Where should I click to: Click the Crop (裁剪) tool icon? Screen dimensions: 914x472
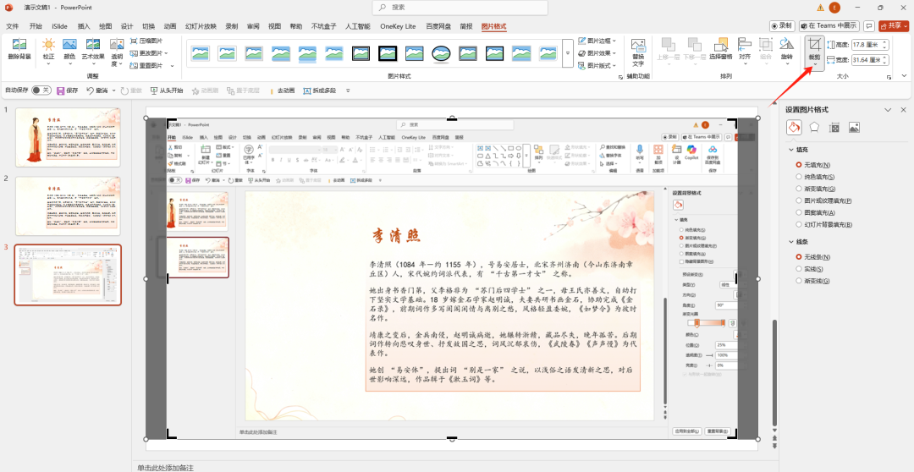(814, 47)
